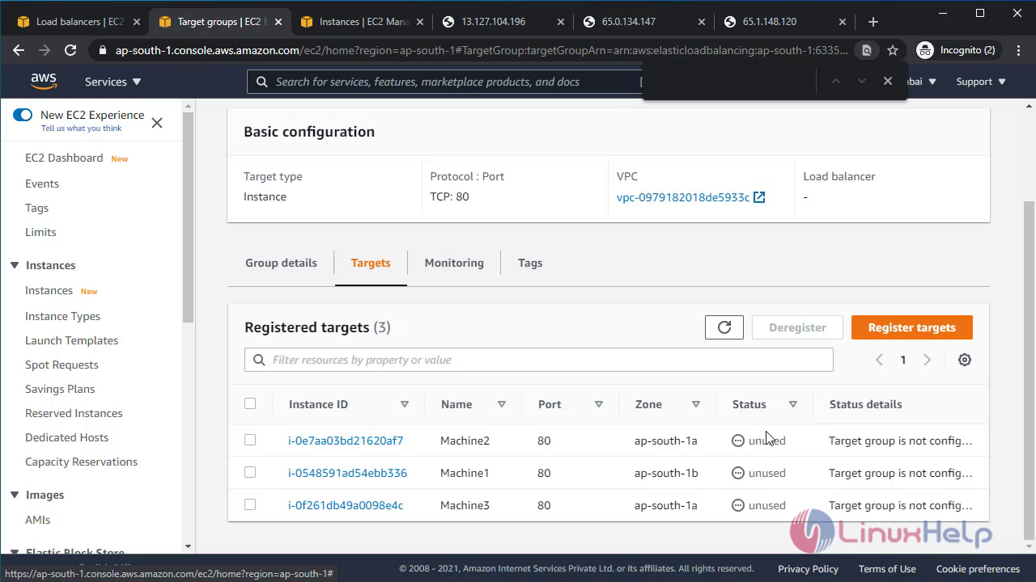The image size is (1036, 582).
Task: Check the Machine2 row checkbox
Action: tap(250, 440)
